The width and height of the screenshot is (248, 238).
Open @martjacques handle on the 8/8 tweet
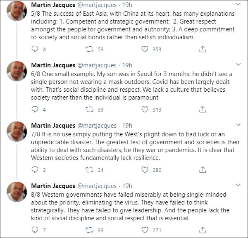point(97,186)
